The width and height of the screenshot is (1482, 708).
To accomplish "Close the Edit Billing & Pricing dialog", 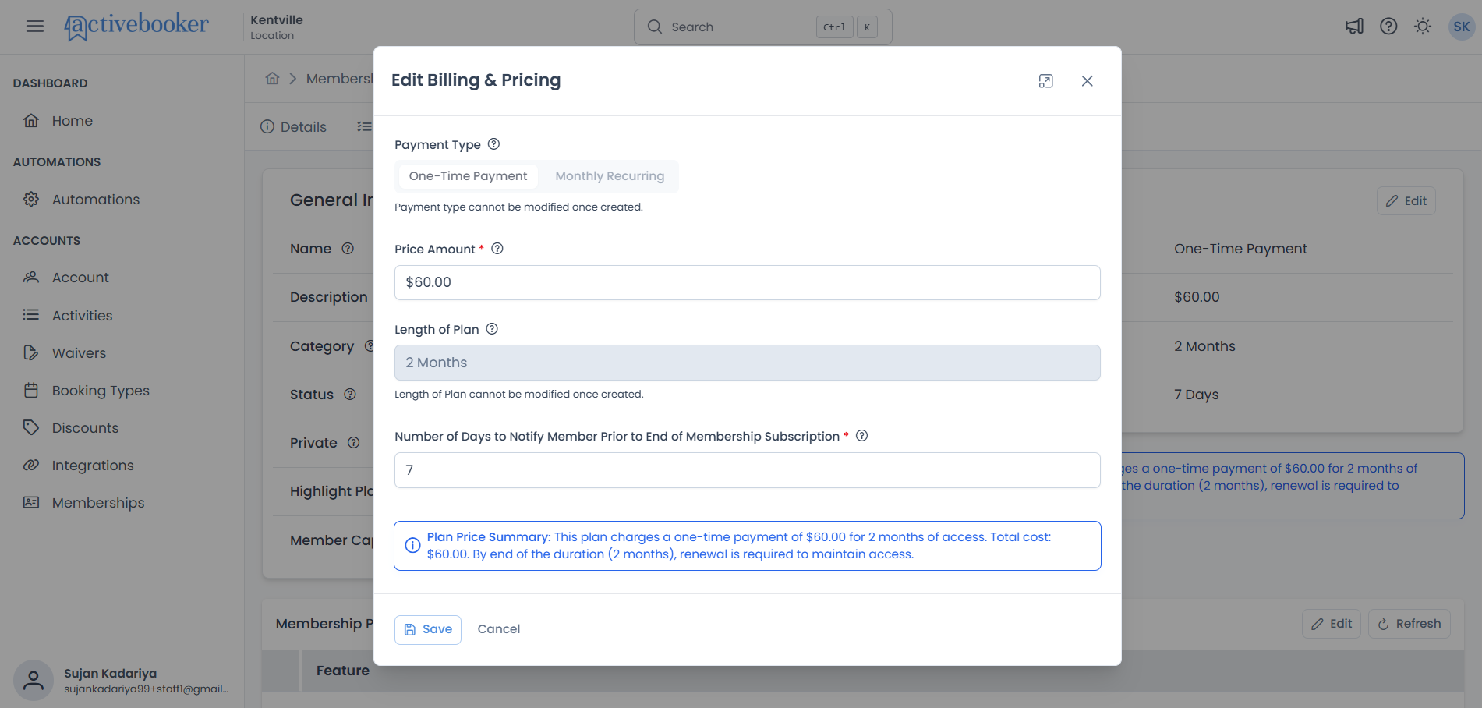I will [x=1087, y=81].
